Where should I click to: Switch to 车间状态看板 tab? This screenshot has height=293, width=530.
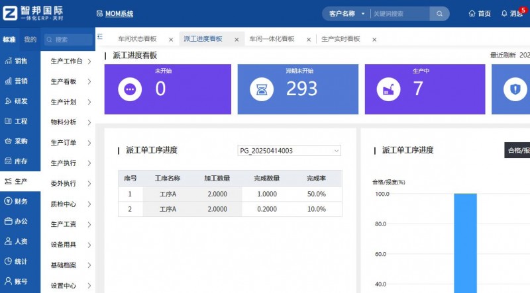137,39
